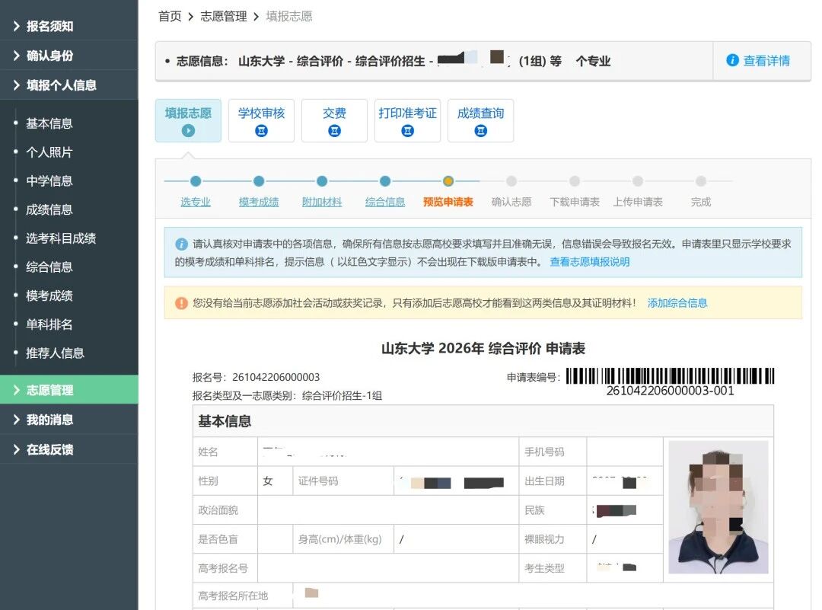Click the 确认志愿 step label
Viewport: 822px width, 610px height.
pos(511,202)
